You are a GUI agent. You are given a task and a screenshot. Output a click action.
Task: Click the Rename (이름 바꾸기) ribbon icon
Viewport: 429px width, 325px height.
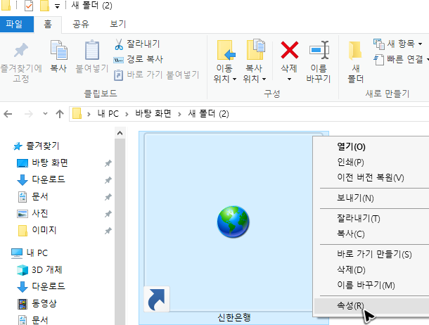coord(319,51)
